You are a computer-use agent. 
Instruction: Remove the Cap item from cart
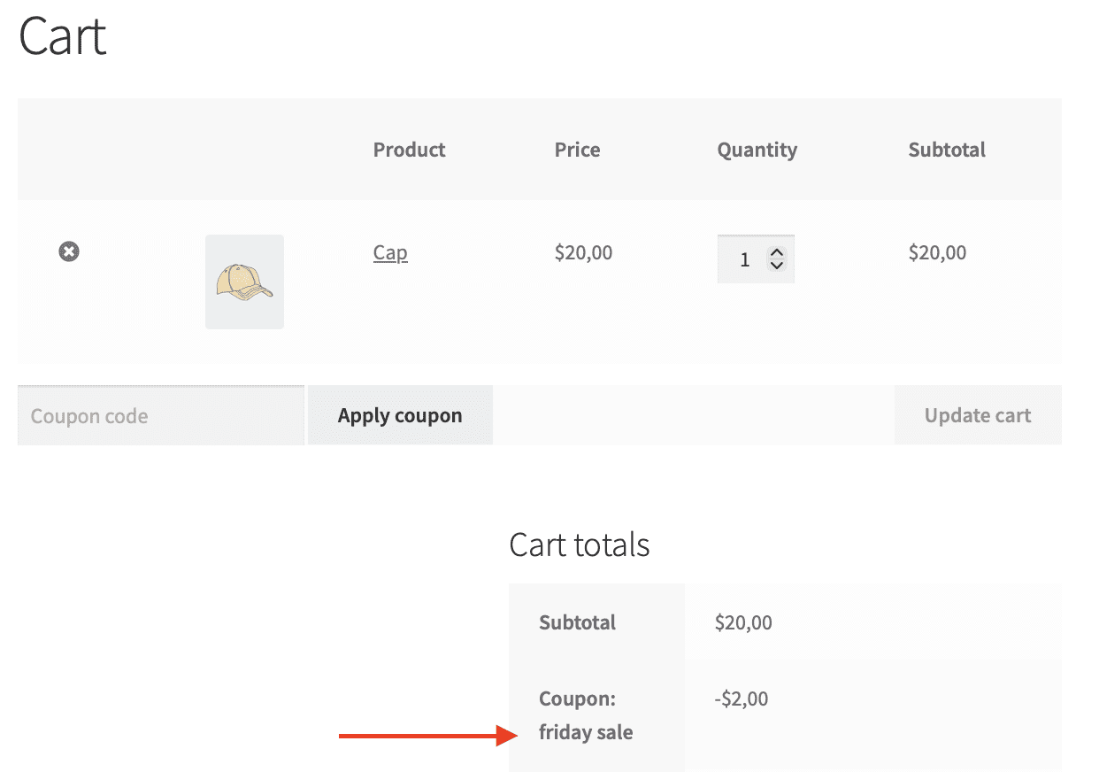point(69,252)
